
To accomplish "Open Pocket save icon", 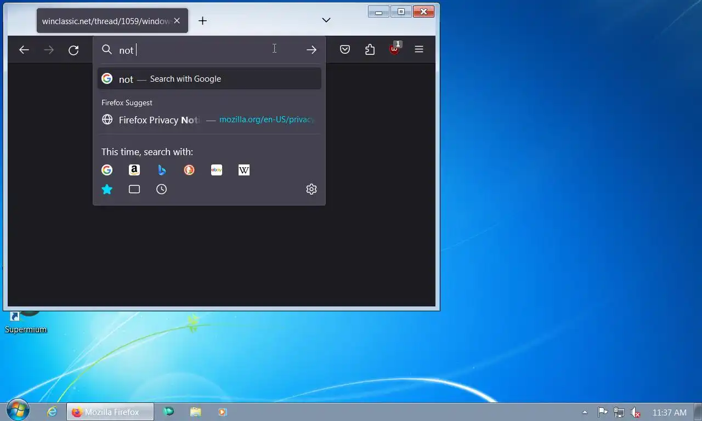I will [345, 49].
